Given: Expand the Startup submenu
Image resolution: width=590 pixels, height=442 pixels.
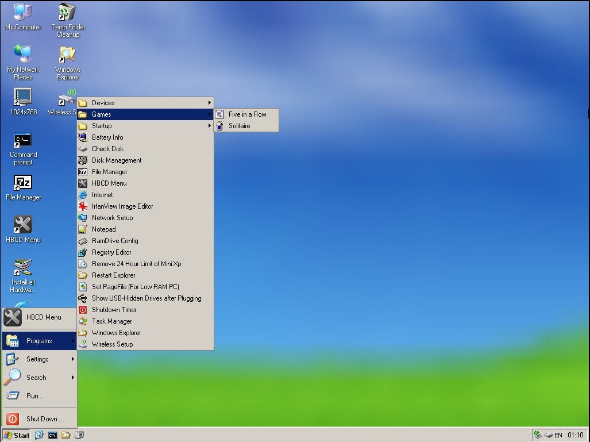Looking at the screenshot, I should (x=145, y=126).
